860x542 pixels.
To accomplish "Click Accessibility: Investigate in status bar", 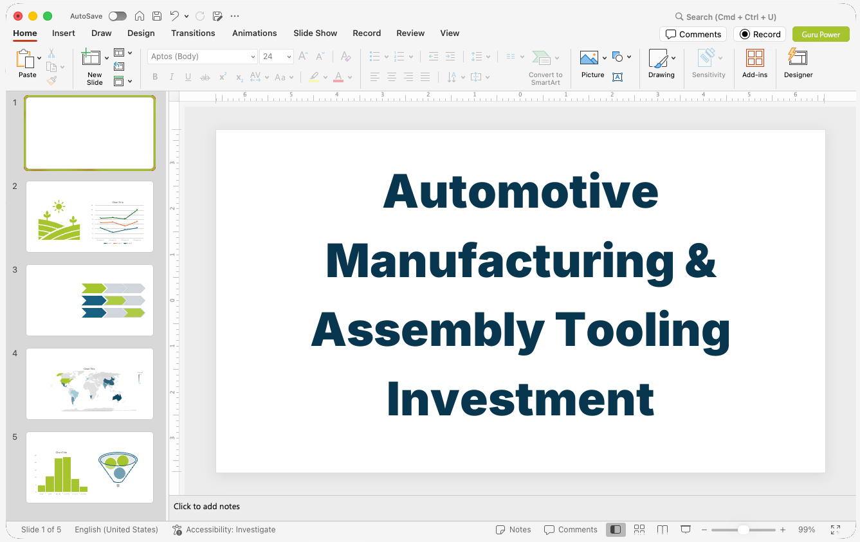I will pyautogui.click(x=224, y=530).
